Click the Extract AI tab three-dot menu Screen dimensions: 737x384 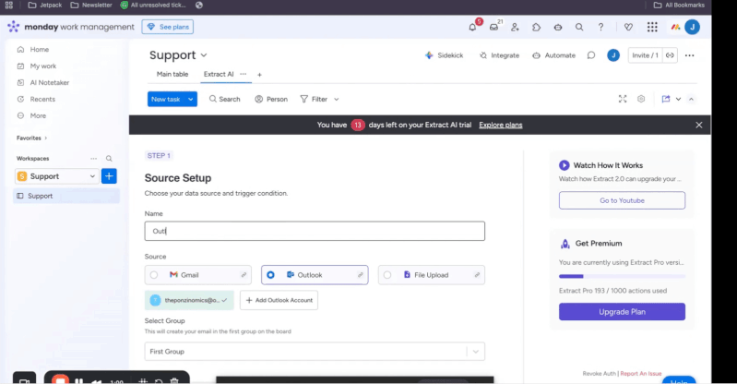(x=243, y=75)
